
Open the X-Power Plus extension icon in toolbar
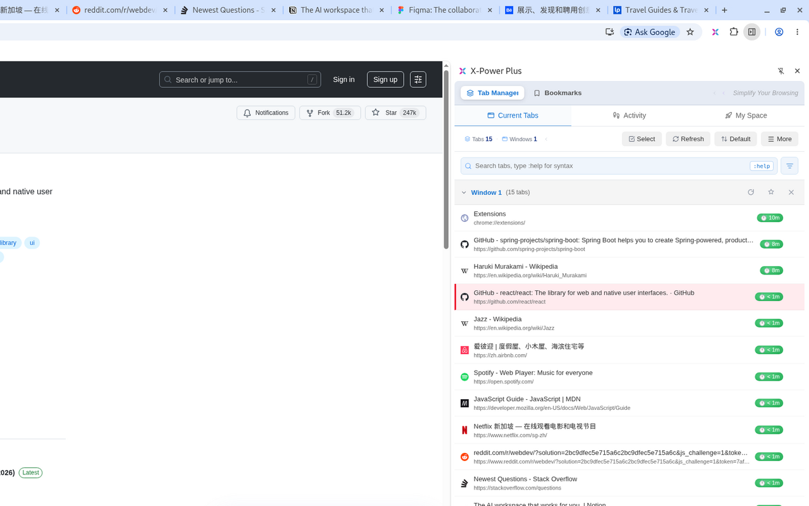(715, 32)
